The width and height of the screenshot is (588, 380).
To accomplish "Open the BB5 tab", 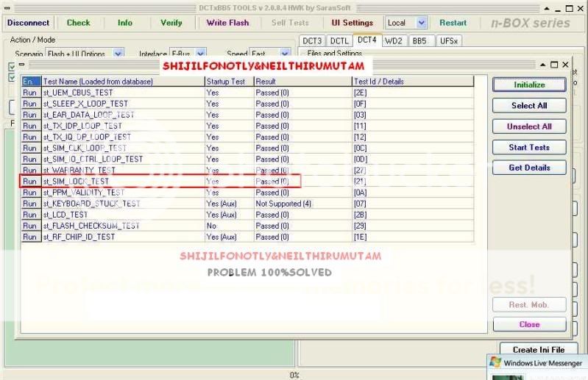I will (x=419, y=41).
